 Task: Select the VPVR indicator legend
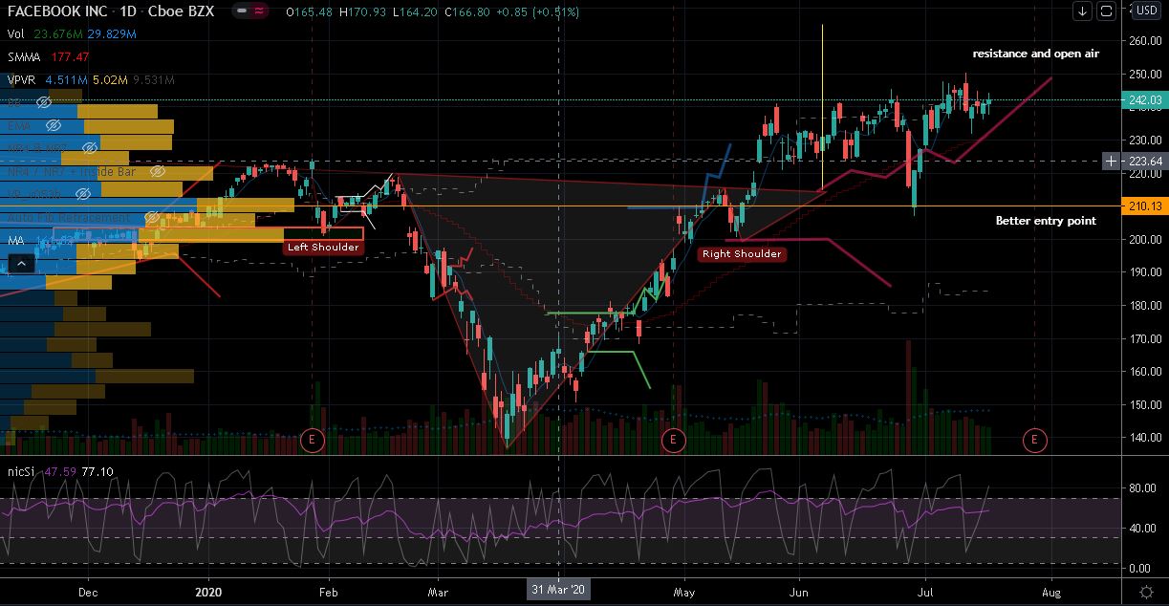(x=23, y=78)
